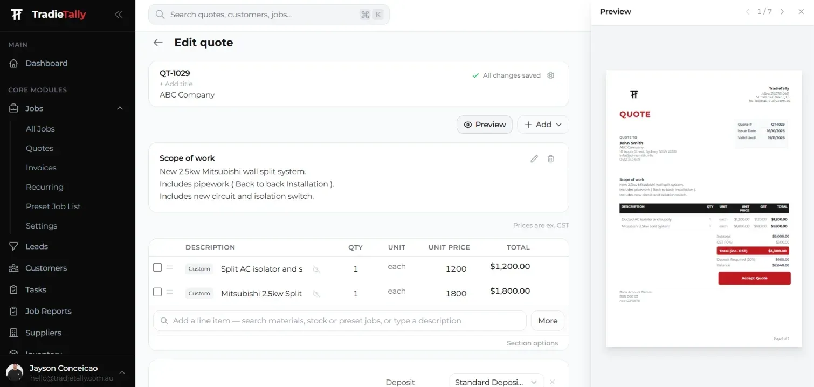814x387 pixels.
Task: Click the More button beside line item search
Action: (548, 321)
